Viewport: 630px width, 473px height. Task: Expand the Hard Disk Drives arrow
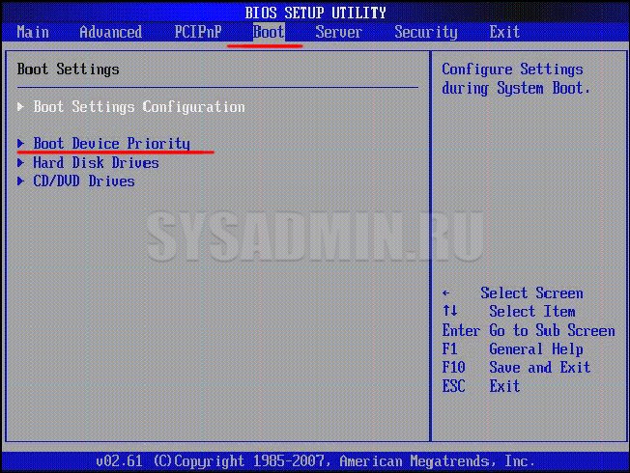point(21,163)
